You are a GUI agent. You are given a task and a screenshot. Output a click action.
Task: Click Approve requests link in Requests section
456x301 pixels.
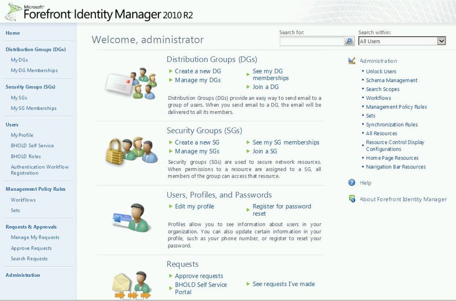[199, 276]
